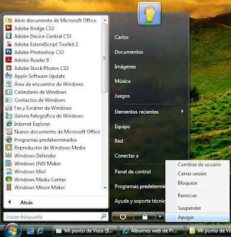Click the Windows Start orb

pyautogui.click(x=13, y=230)
